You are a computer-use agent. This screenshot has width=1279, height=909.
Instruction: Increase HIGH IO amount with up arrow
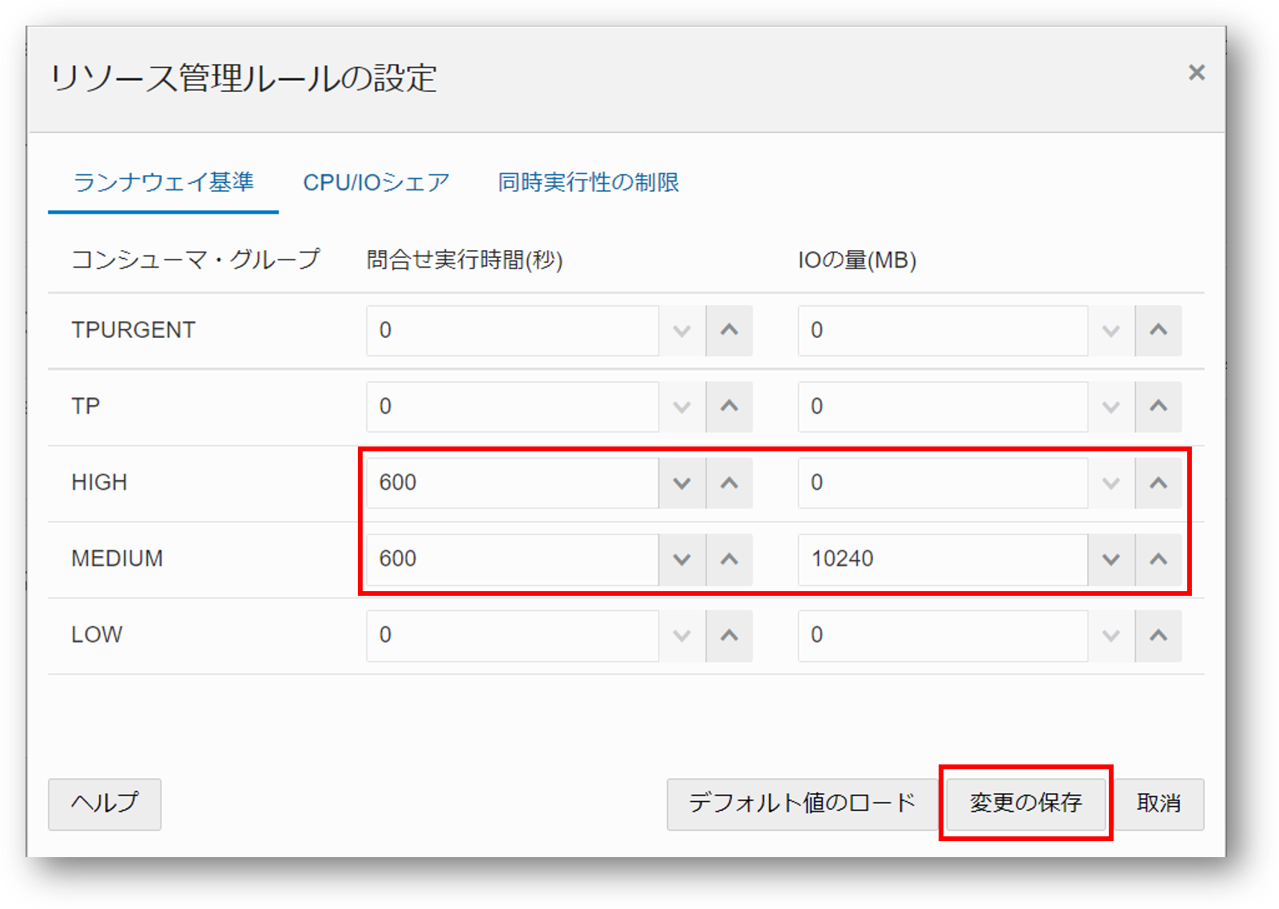pyautogui.click(x=1158, y=482)
